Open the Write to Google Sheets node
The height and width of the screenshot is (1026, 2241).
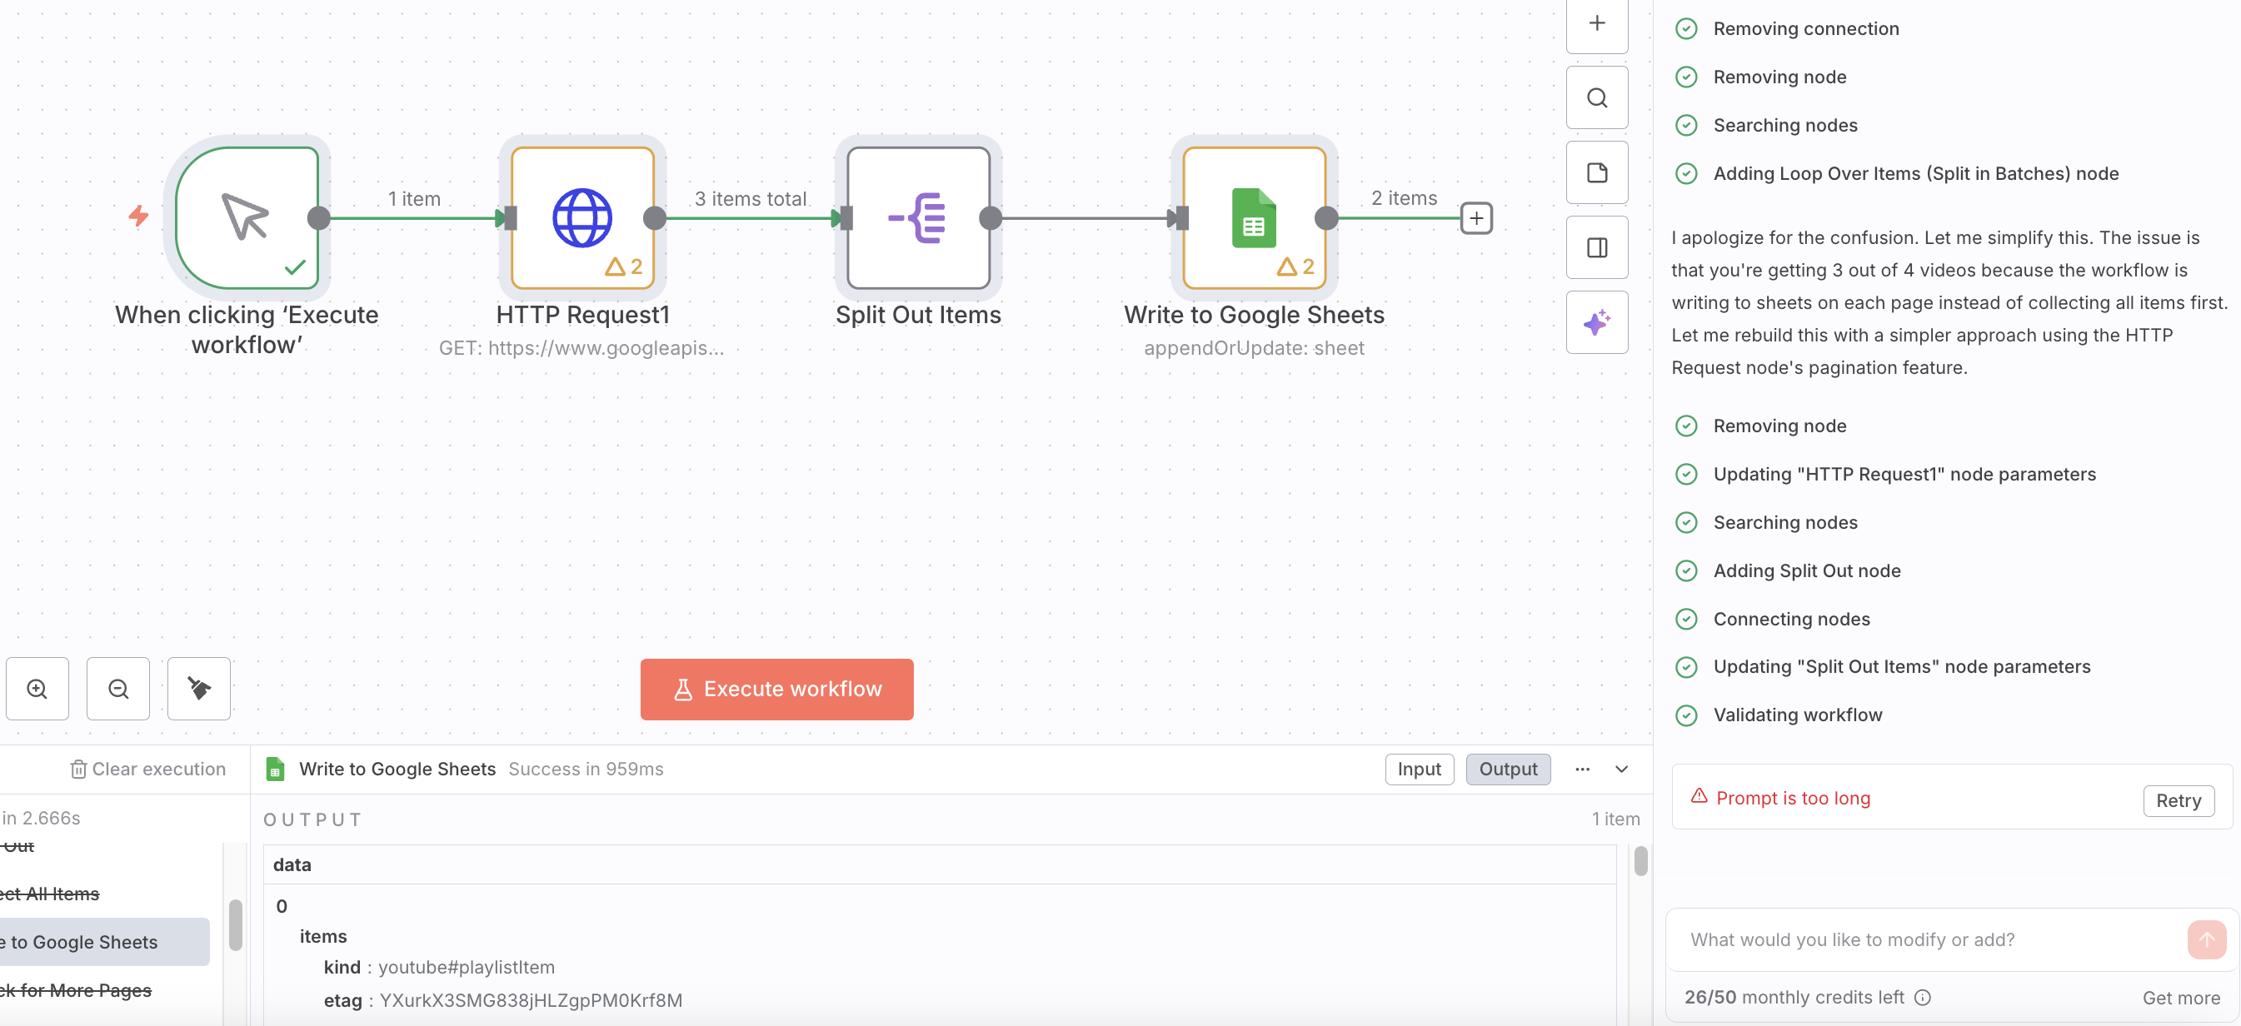pyautogui.click(x=1253, y=217)
